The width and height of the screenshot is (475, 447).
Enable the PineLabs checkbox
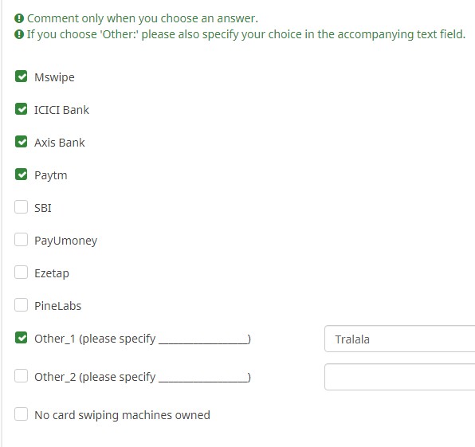coord(21,305)
